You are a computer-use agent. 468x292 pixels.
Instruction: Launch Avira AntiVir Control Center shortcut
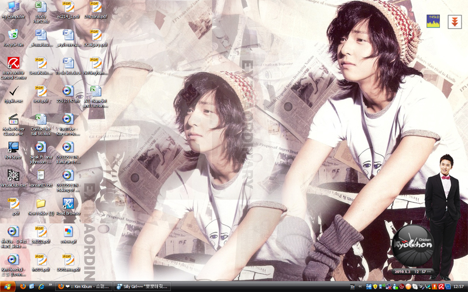(13, 68)
